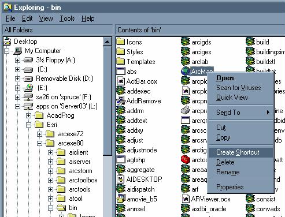The image size is (285, 217).
Task: Choose Create Shortcut in context menu
Action: pos(240,152)
